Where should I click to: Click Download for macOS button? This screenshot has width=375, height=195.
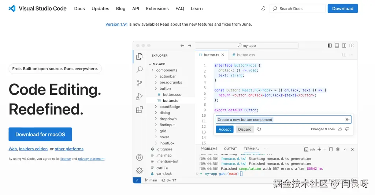[x=40, y=134]
